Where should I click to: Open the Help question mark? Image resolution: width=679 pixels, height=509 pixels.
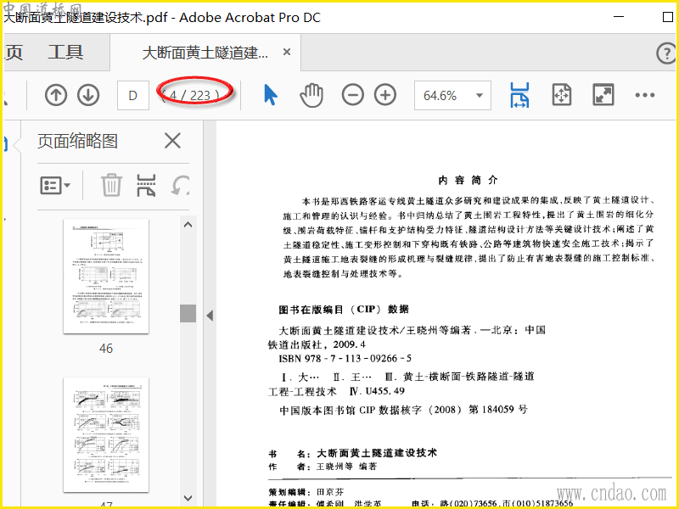[x=666, y=53]
